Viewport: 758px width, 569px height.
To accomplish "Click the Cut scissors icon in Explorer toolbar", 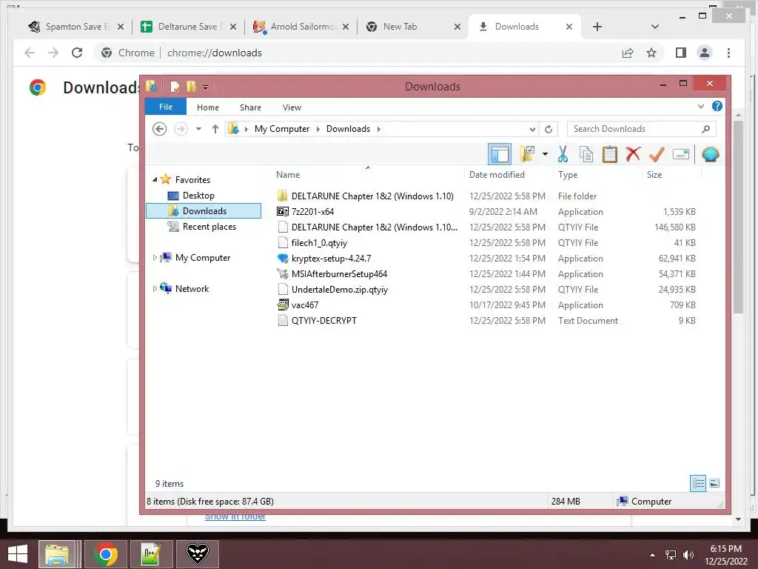I will [x=563, y=154].
